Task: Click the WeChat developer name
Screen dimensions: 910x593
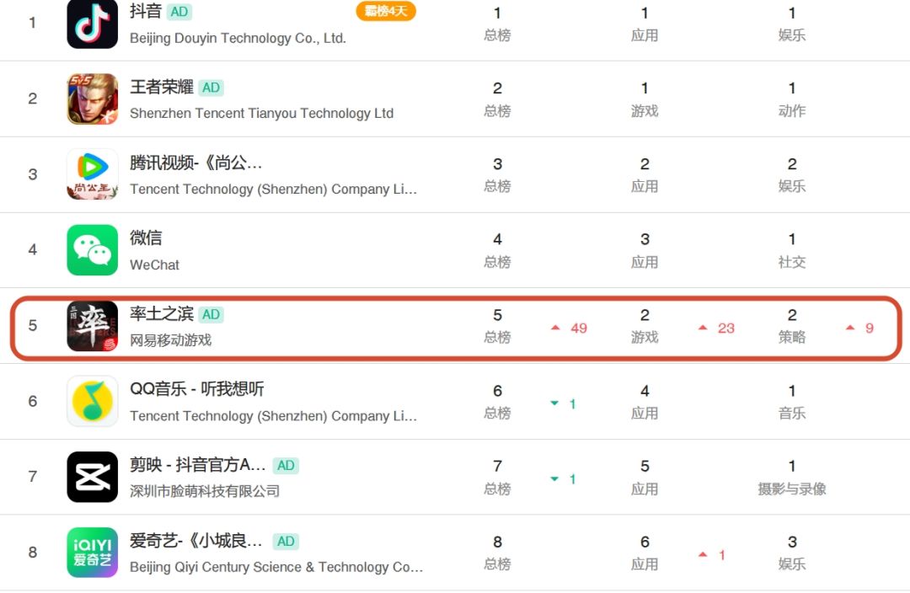Action: pyautogui.click(x=154, y=265)
